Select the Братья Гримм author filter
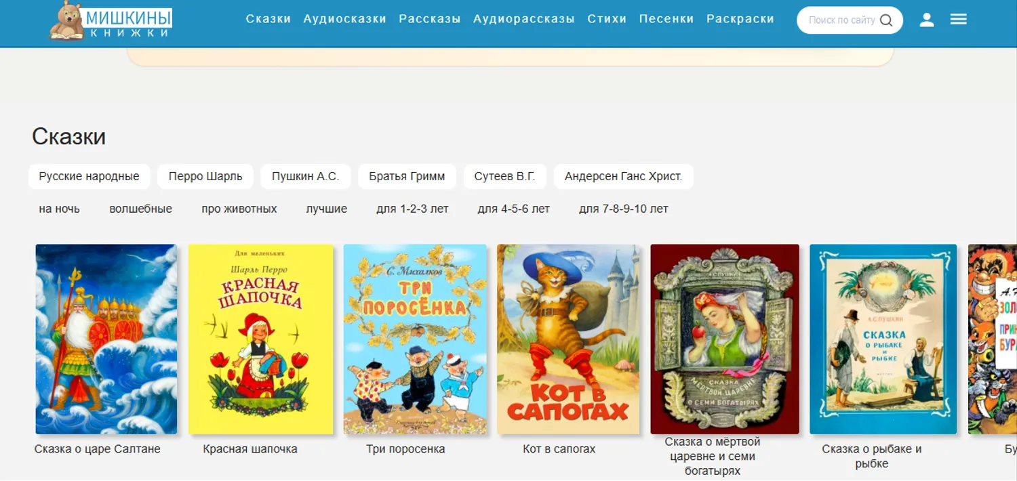The image size is (1017, 481). coord(407,176)
